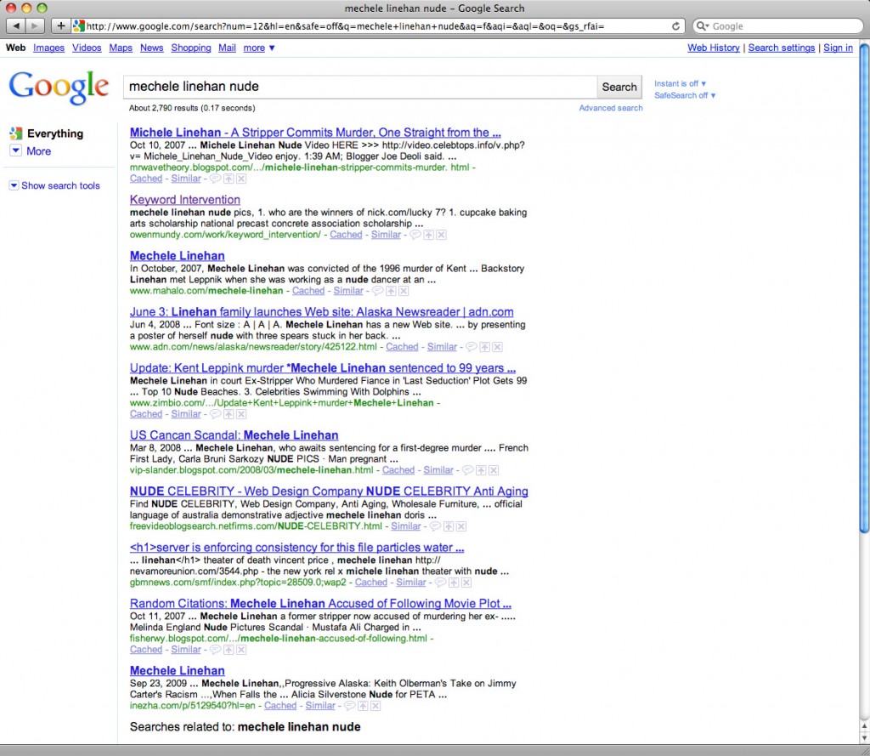
Task: View the Cached copy of the gbmnews.com result
Action: click(371, 583)
